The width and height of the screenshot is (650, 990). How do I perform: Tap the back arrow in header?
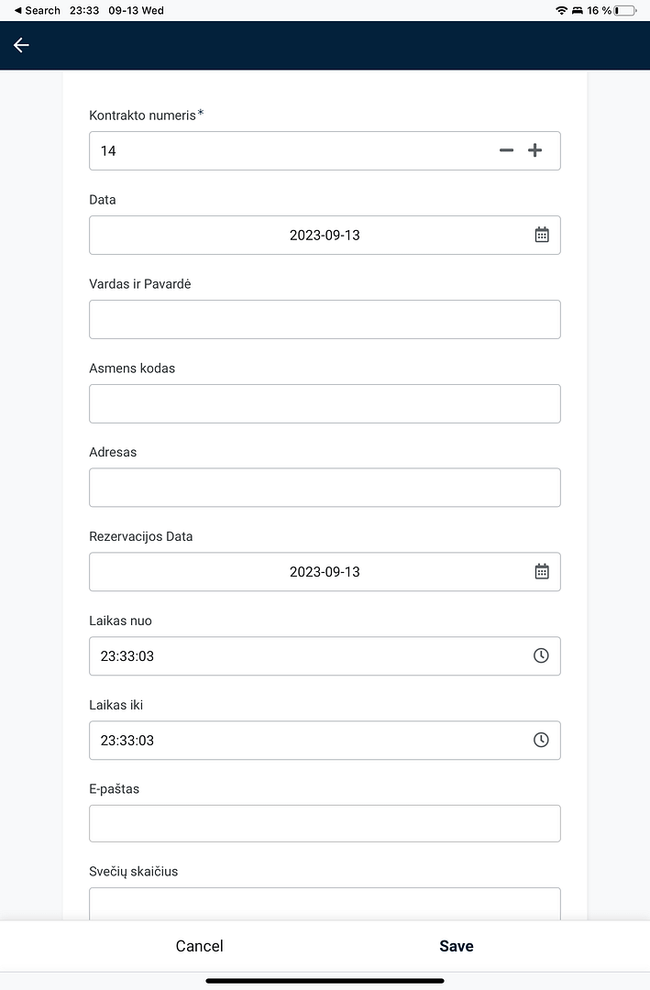point(21,45)
